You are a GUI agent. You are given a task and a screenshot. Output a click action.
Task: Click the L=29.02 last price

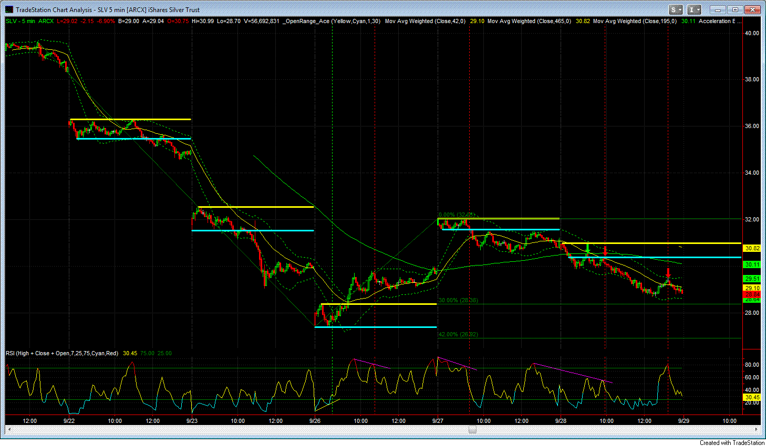(67, 21)
